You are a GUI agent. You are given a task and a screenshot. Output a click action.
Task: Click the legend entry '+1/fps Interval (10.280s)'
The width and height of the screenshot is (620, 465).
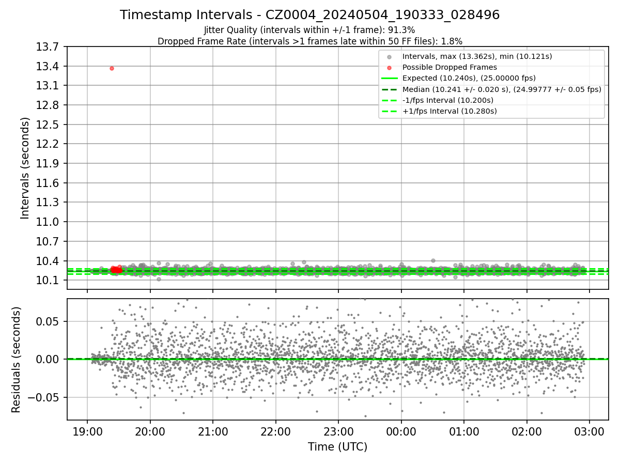(x=449, y=111)
